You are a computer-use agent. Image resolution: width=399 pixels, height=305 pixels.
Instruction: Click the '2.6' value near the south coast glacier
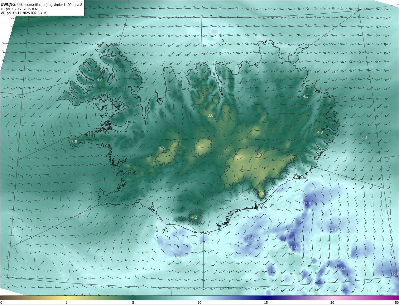click(x=261, y=194)
